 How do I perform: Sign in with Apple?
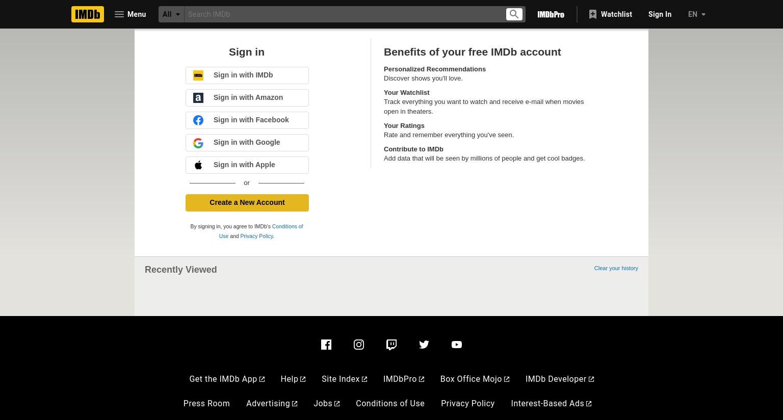[x=247, y=165]
